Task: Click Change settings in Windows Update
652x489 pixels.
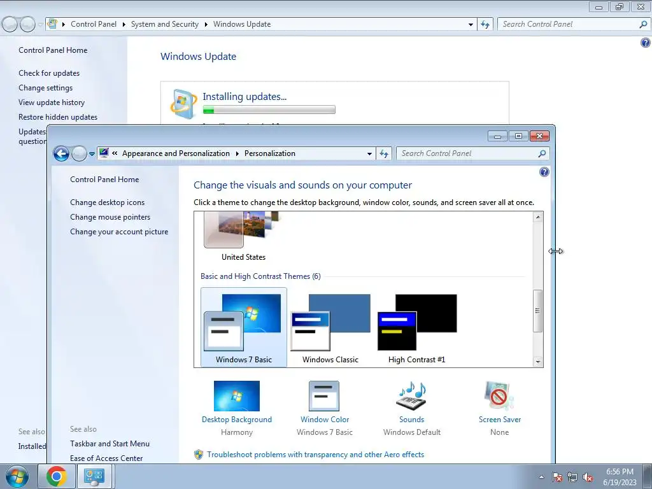Action: coord(45,88)
